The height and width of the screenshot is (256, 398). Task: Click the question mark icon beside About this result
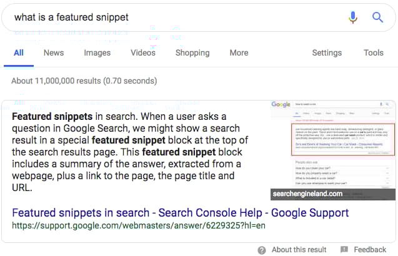pos(262,250)
